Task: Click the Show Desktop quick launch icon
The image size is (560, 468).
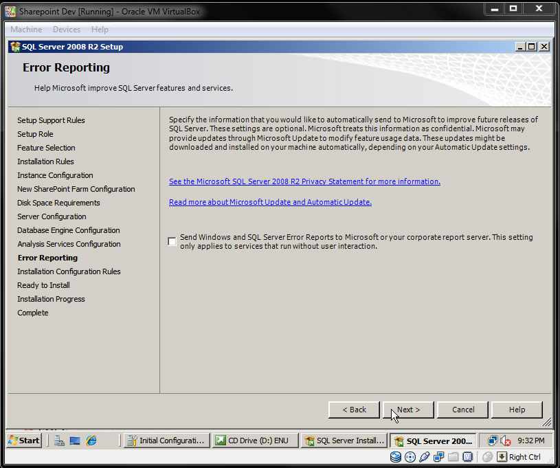Action: pyautogui.click(x=75, y=441)
